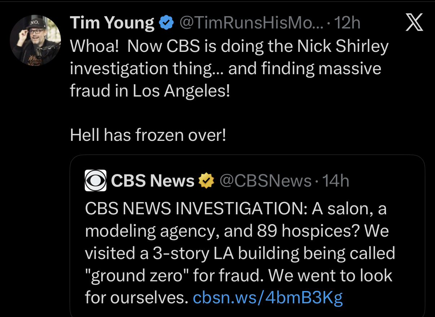This screenshot has width=435, height=317.
Task: Follow the cbsn.ws/4bmB3Kg link
Action: [268, 298]
